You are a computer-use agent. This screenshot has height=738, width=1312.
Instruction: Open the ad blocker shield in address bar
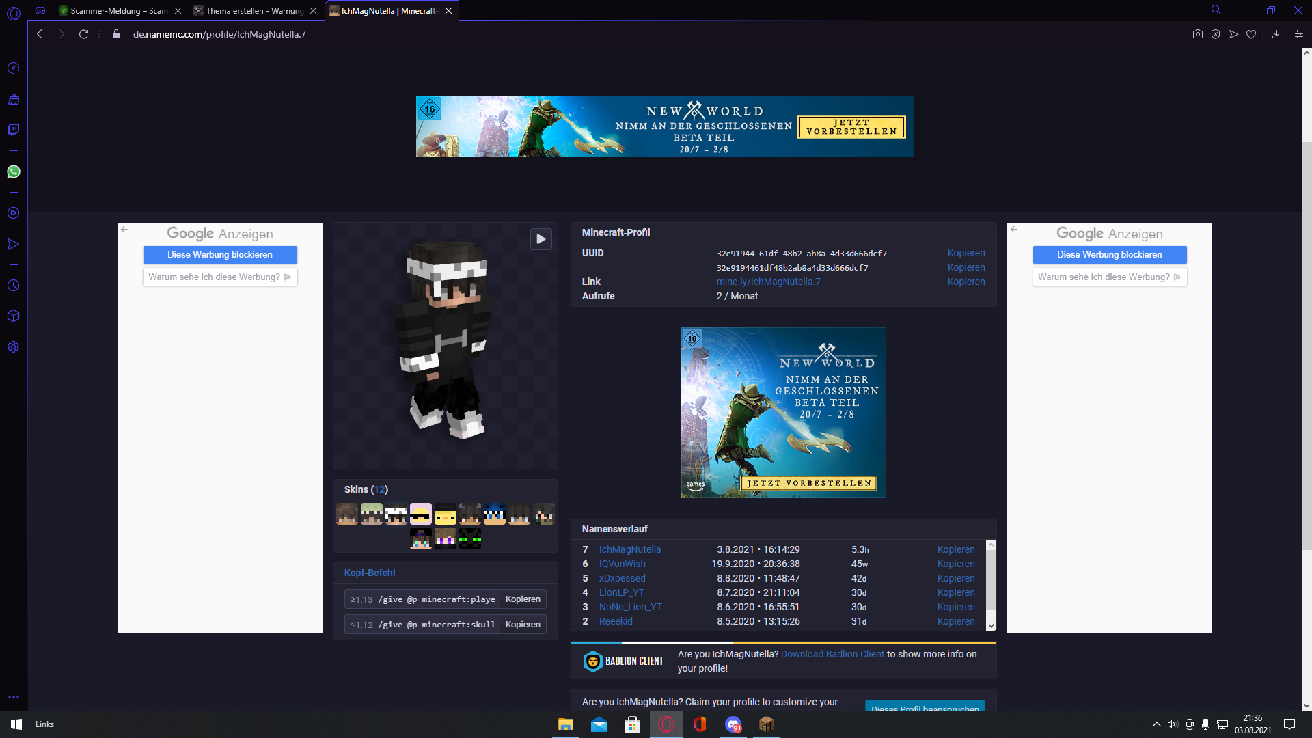1216,34
